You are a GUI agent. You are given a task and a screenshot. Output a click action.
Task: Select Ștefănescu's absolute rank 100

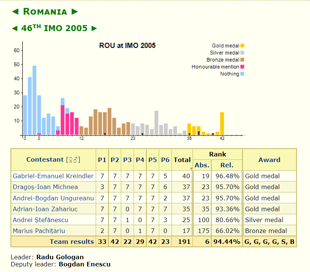click(x=204, y=220)
